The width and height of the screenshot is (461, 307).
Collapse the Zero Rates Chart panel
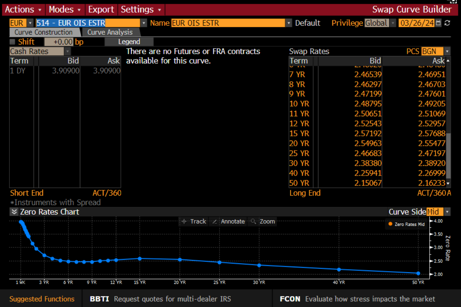14,212
